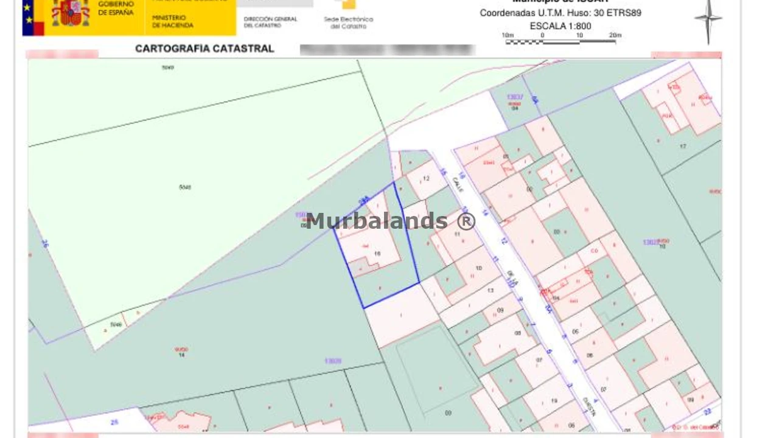Select blue-outlined parcel 16
The height and width of the screenshot is (438, 779).
point(377,254)
